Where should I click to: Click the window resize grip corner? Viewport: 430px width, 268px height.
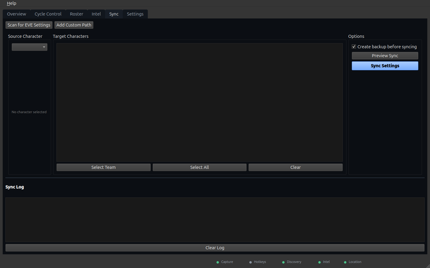click(428, 266)
